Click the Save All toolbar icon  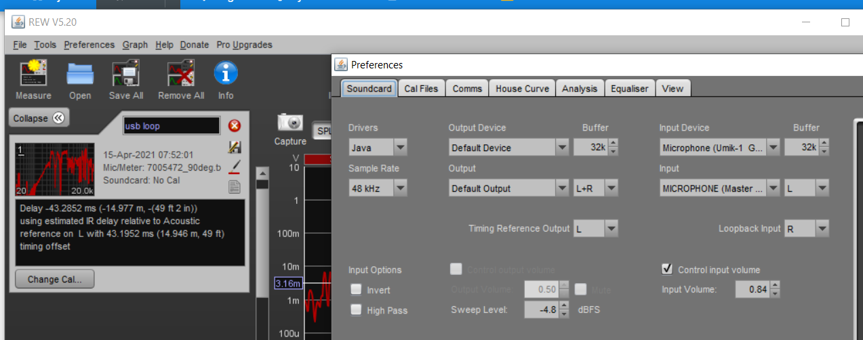(125, 73)
